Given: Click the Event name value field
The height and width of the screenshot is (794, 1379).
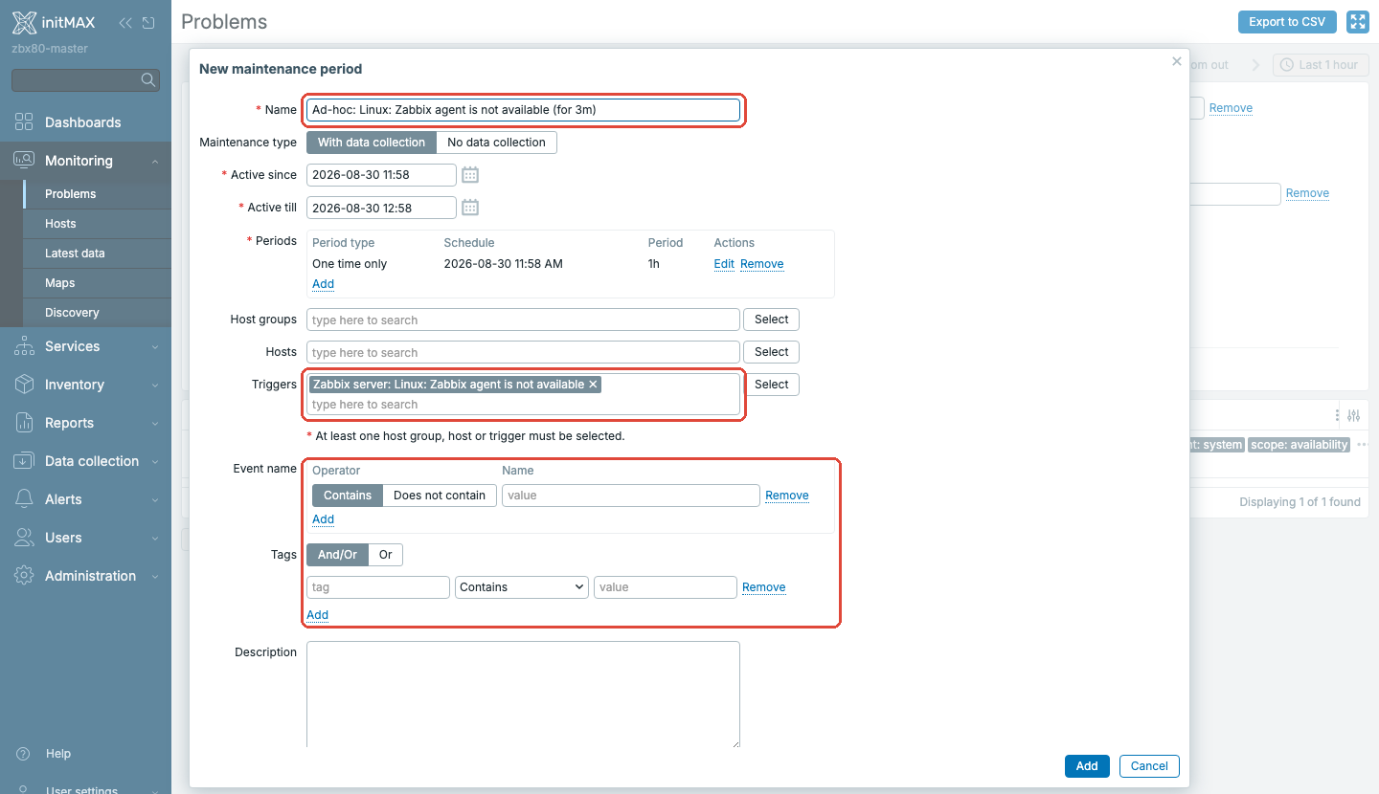Looking at the screenshot, I should [x=631, y=496].
